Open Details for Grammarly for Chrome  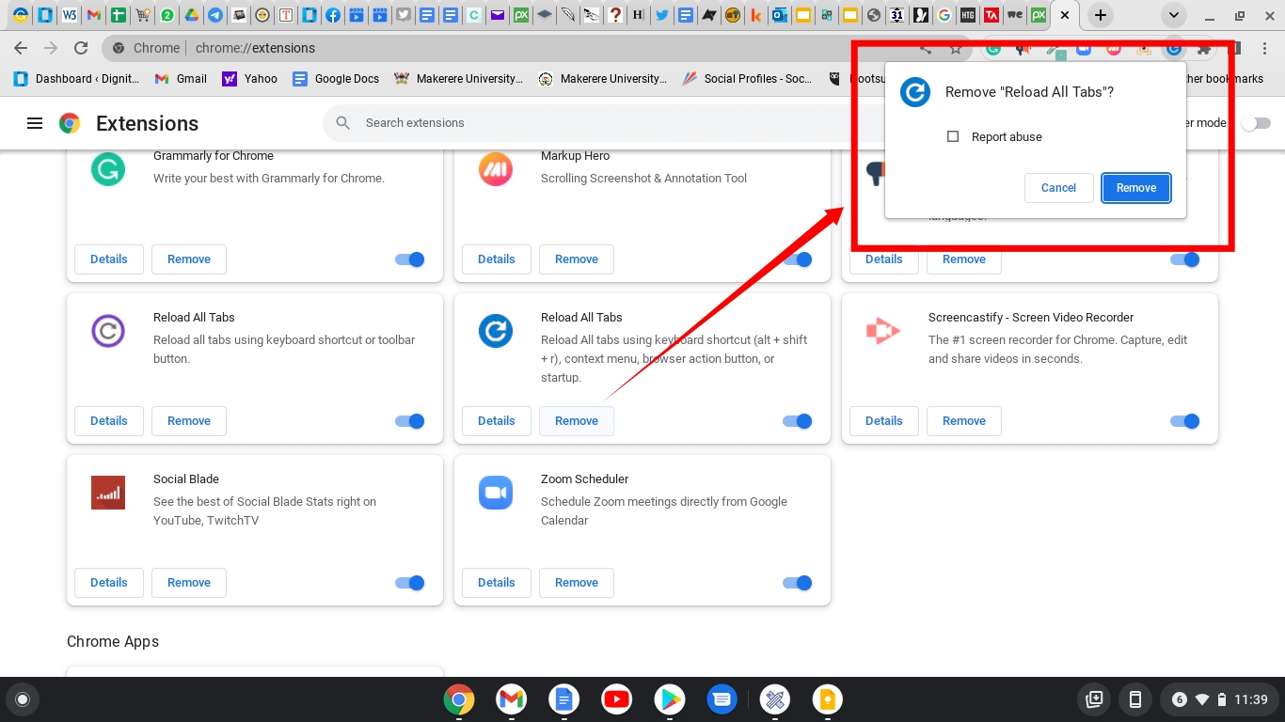(109, 259)
